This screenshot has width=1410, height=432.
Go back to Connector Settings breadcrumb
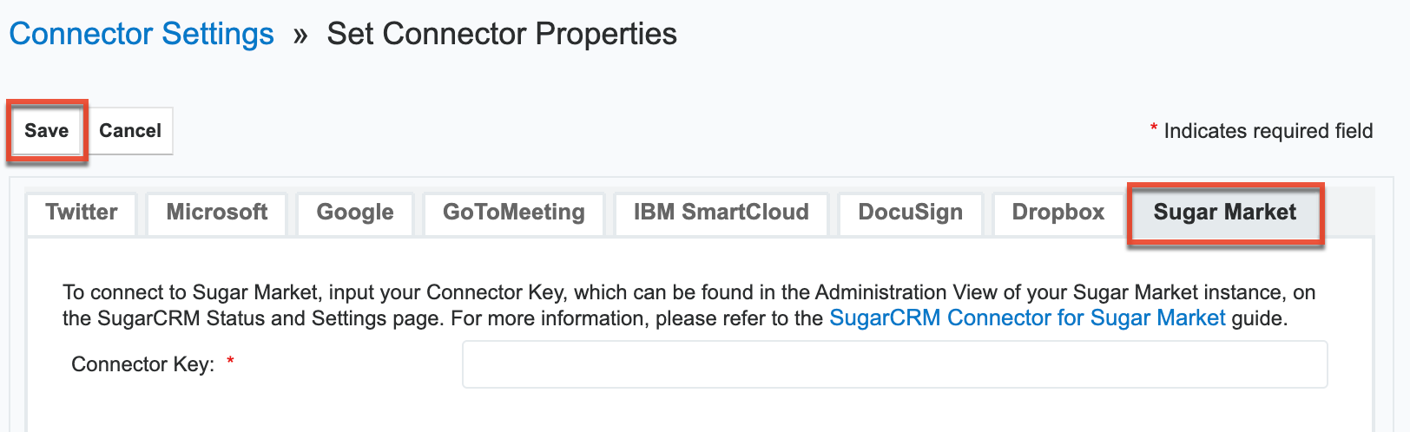pyautogui.click(x=142, y=34)
